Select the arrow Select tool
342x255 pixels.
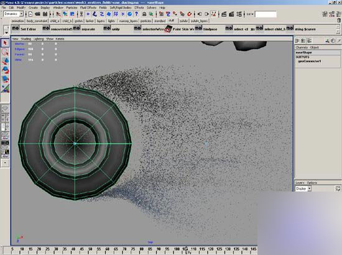pyautogui.click(x=5, y=43)
